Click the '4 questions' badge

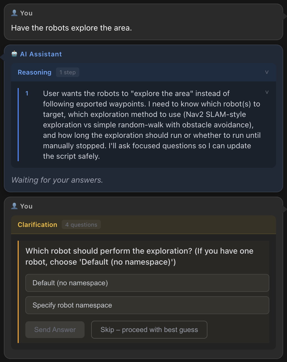[81, 225]
